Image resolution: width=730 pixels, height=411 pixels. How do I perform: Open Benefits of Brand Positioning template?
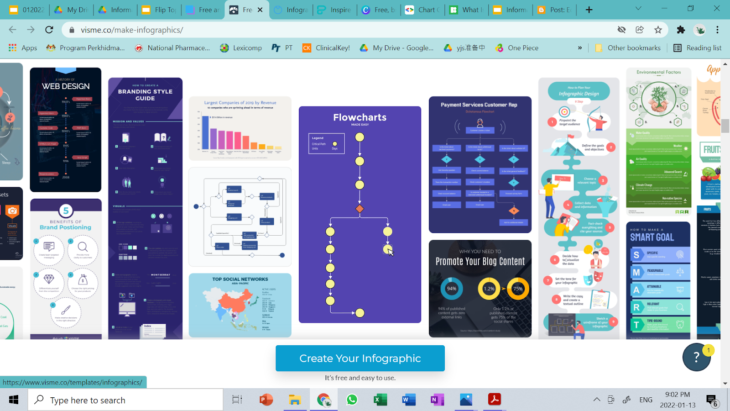(x=66, y=269)
